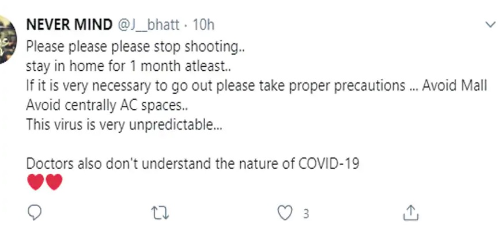Click 'This virus is very unpredictable...' text
The width and height of the screenshot is (502, 225).
point(124,125)
